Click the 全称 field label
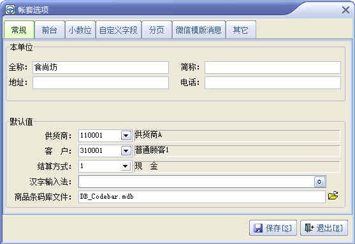 click(18, 68)
